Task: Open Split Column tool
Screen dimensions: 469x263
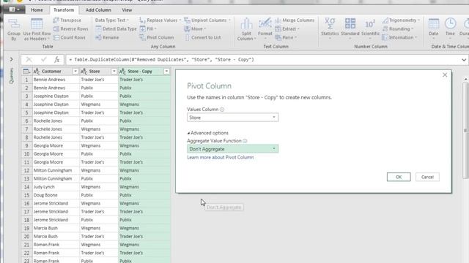Action: pyautogui.click(x=246, y=29)
